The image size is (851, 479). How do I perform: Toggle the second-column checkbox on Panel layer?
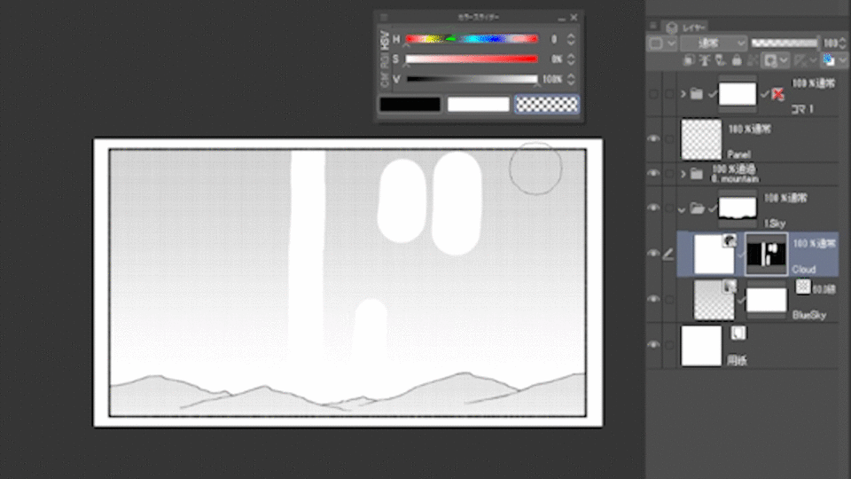[669, 139]
